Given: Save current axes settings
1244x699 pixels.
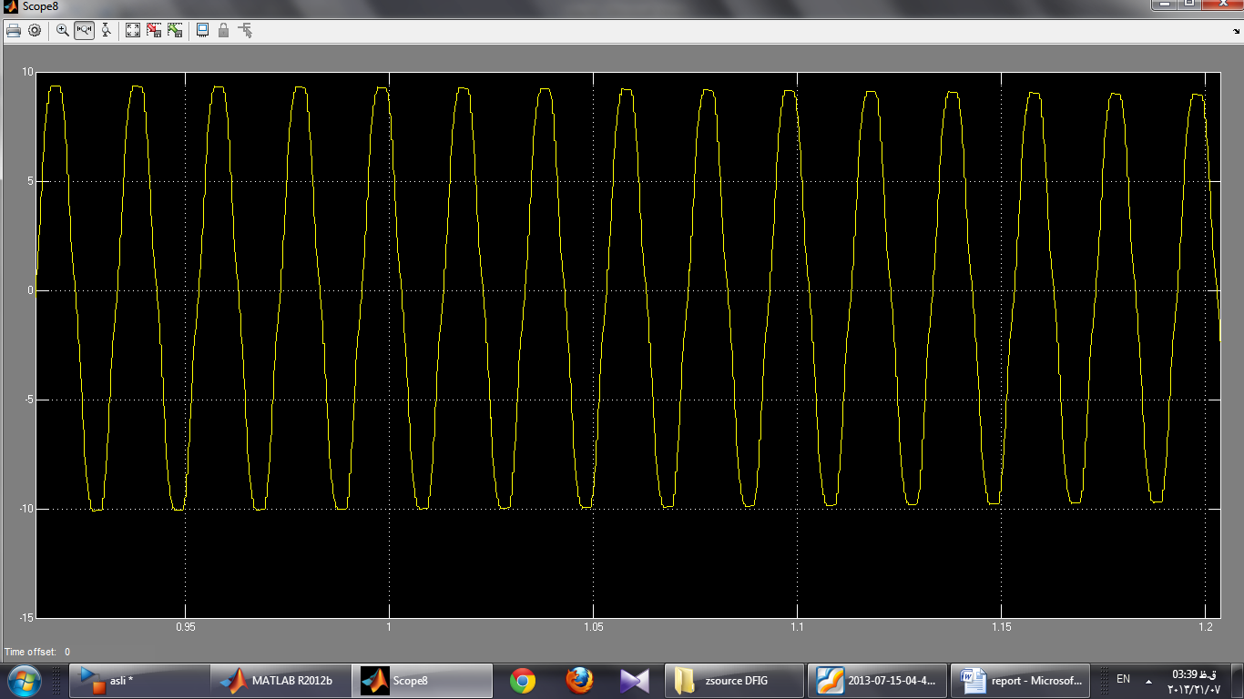Looking at the screenshot, I should [x=154, y=30].
